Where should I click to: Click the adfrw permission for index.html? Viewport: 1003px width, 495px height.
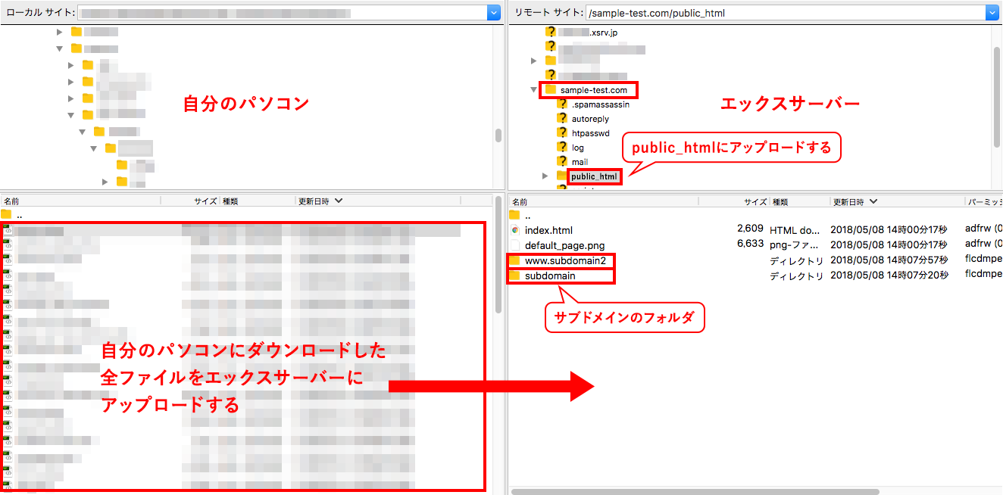pos(984,229)
